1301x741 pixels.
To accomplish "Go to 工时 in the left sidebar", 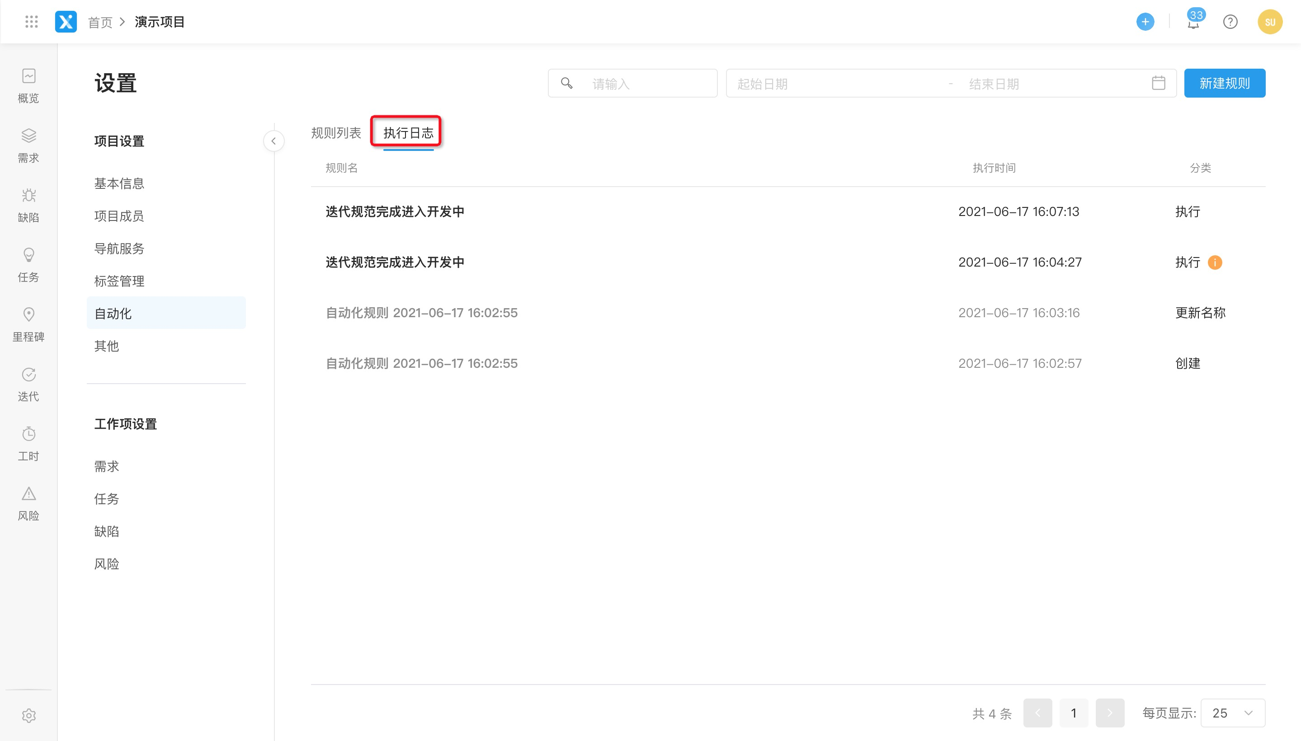I will tap(28, 444).
